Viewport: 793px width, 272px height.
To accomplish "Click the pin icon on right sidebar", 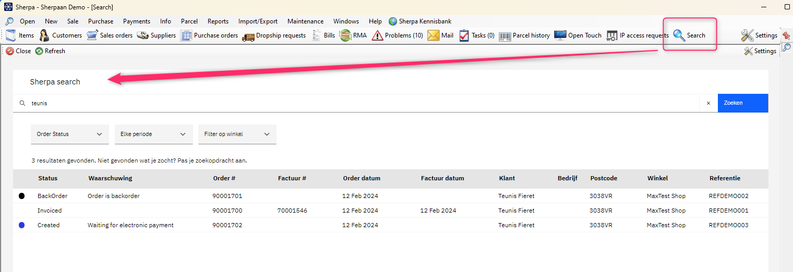I will (x=786, y=35).
